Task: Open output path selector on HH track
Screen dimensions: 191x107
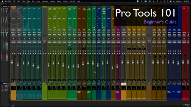Action: (x=34, y=33)
